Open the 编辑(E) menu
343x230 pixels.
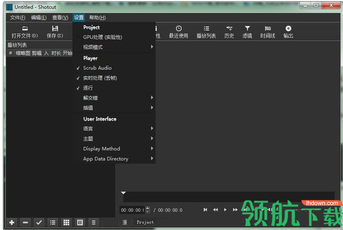[39, 18]
